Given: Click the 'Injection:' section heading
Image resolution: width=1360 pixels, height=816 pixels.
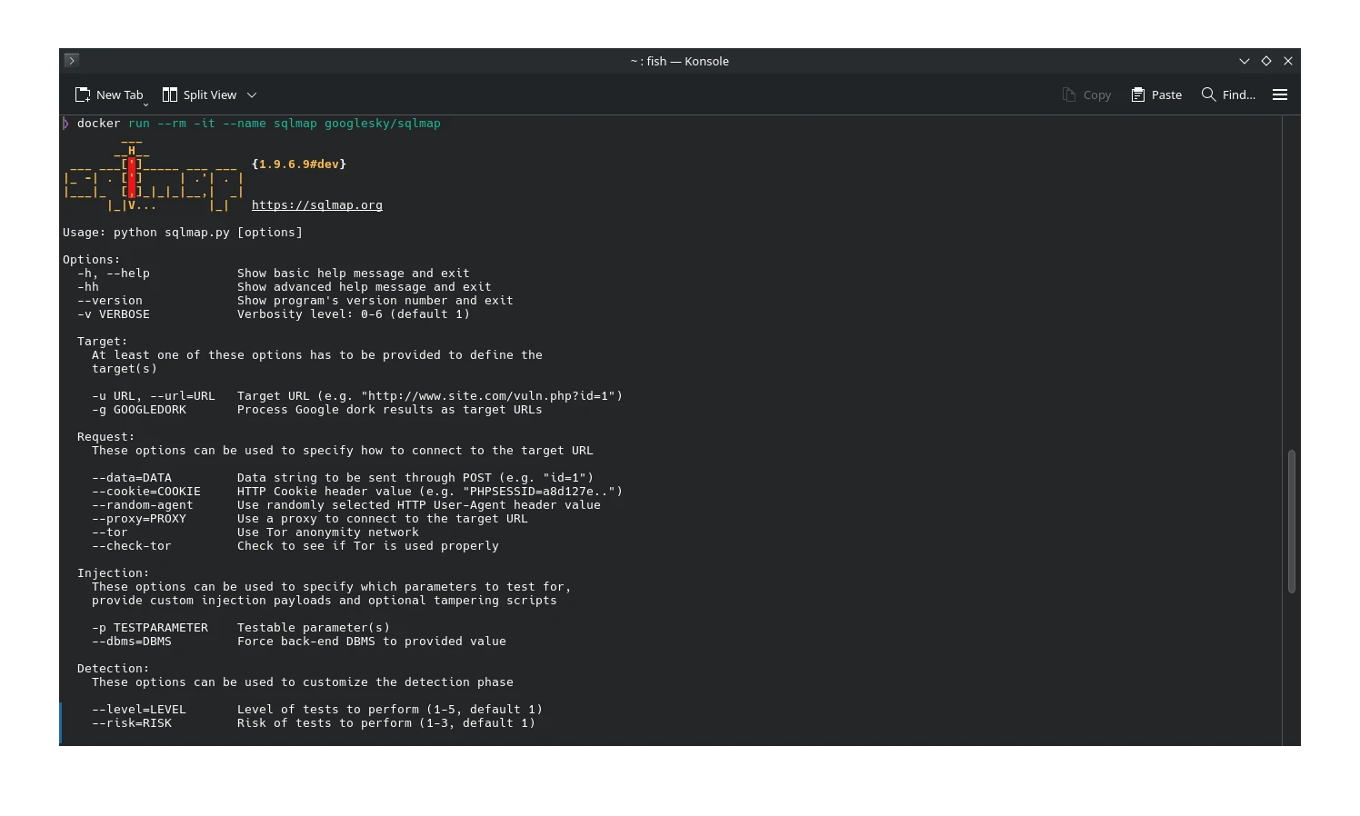Looking at the screenshot, I should (x=114, y=573).
